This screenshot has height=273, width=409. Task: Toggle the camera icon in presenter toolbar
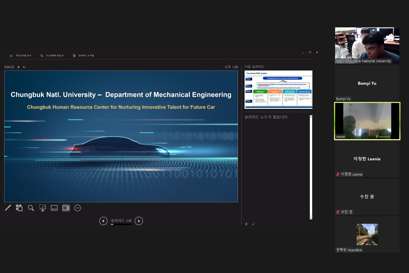(x=66, y=208)
